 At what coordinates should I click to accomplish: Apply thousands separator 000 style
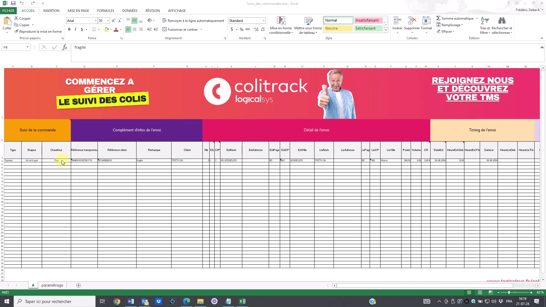pyautogui.click(x=248, y=29)
